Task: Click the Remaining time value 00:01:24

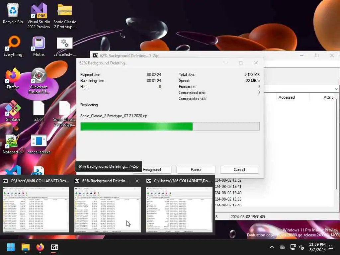Action: tap(154, 81)
